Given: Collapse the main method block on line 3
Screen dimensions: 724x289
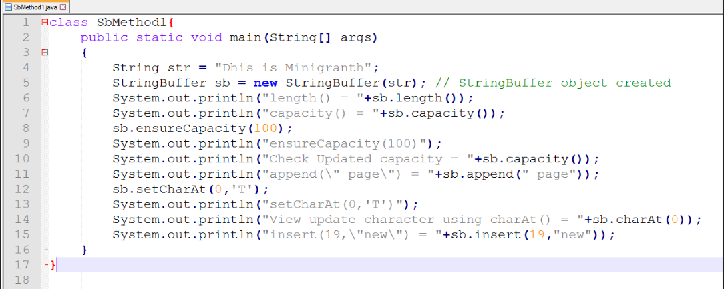Looking at the screenshot, I should (x=44, y=52).
